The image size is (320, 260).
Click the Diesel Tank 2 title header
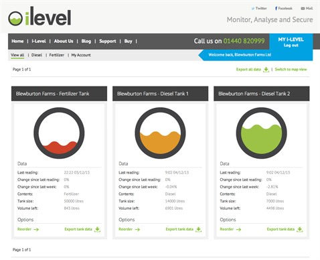point(262,94)
